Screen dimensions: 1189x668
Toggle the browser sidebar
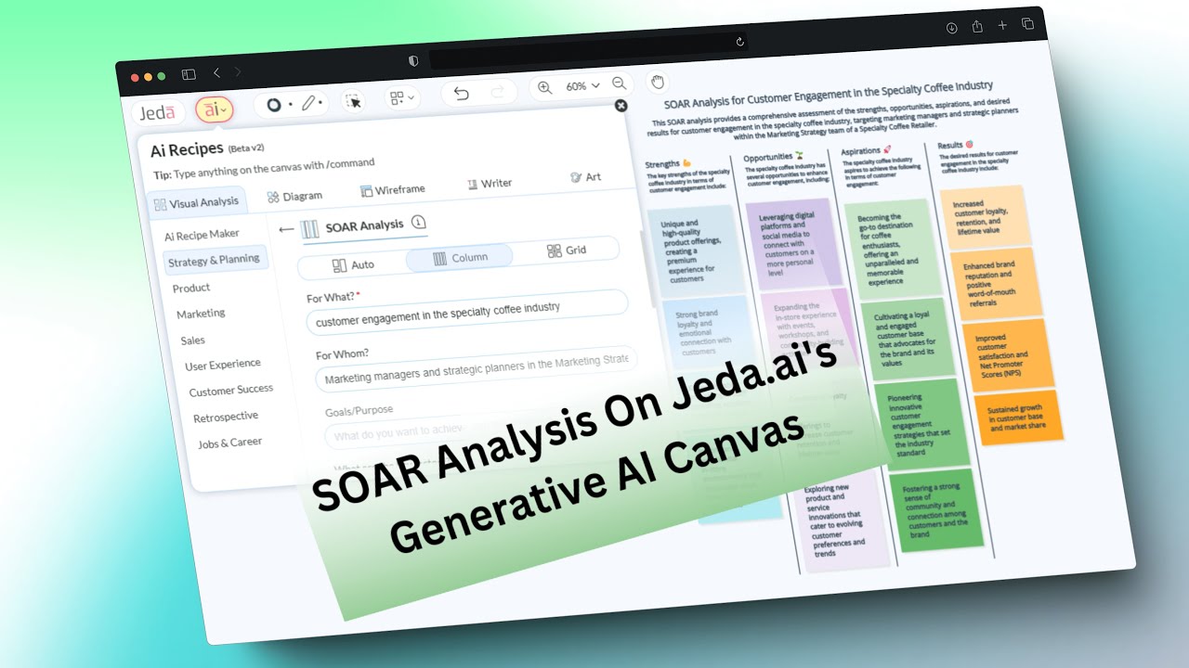pos(189,74)
